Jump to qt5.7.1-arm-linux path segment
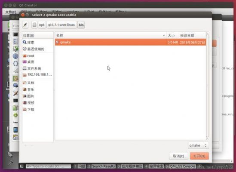Screen dimensions: 236x172 click(x=61, y=25)
